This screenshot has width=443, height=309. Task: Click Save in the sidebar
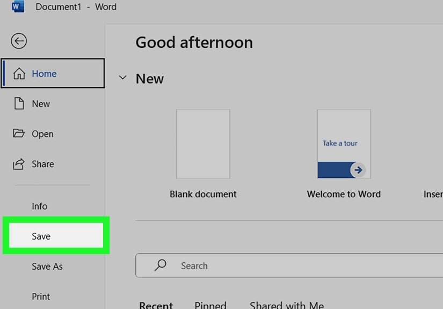click(x=56, y=235)
